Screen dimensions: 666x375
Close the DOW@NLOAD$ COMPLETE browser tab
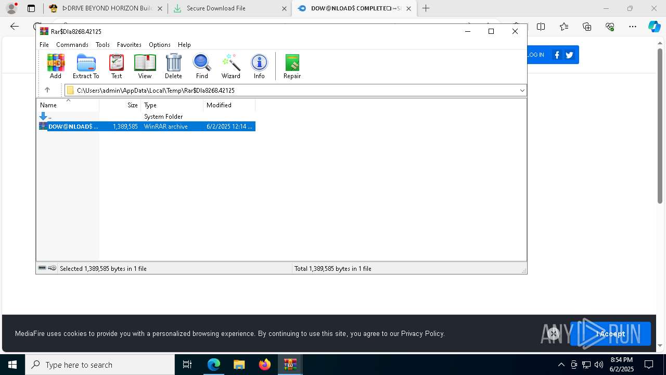pos(408,8)
